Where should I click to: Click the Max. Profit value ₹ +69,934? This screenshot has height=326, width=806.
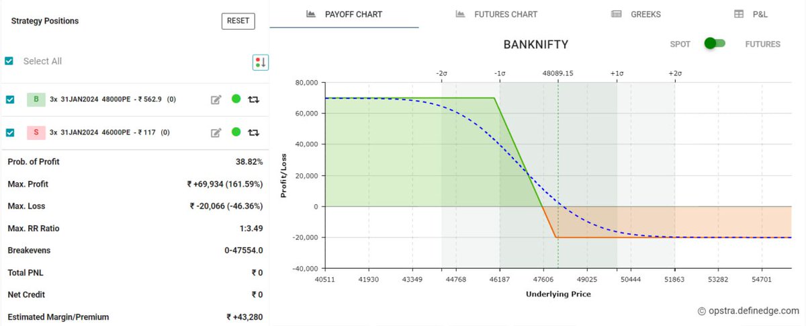tap(225, 184)
